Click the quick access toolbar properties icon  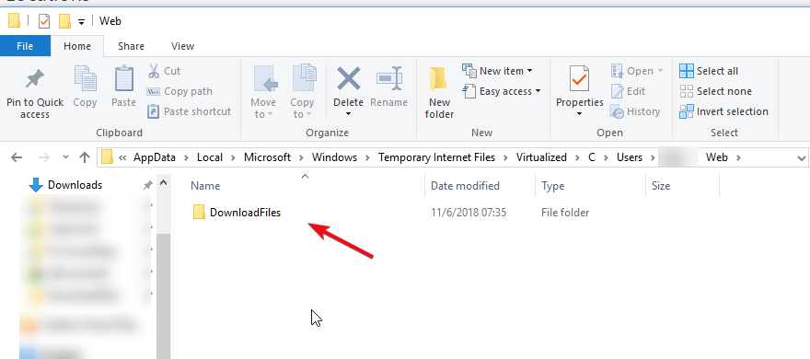(44, 21)
